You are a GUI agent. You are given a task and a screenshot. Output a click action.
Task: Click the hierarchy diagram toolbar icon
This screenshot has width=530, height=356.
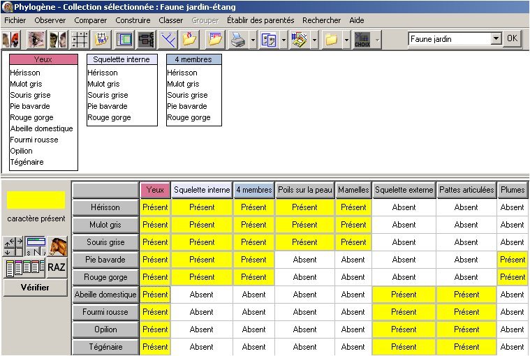[x=146, y=40]
